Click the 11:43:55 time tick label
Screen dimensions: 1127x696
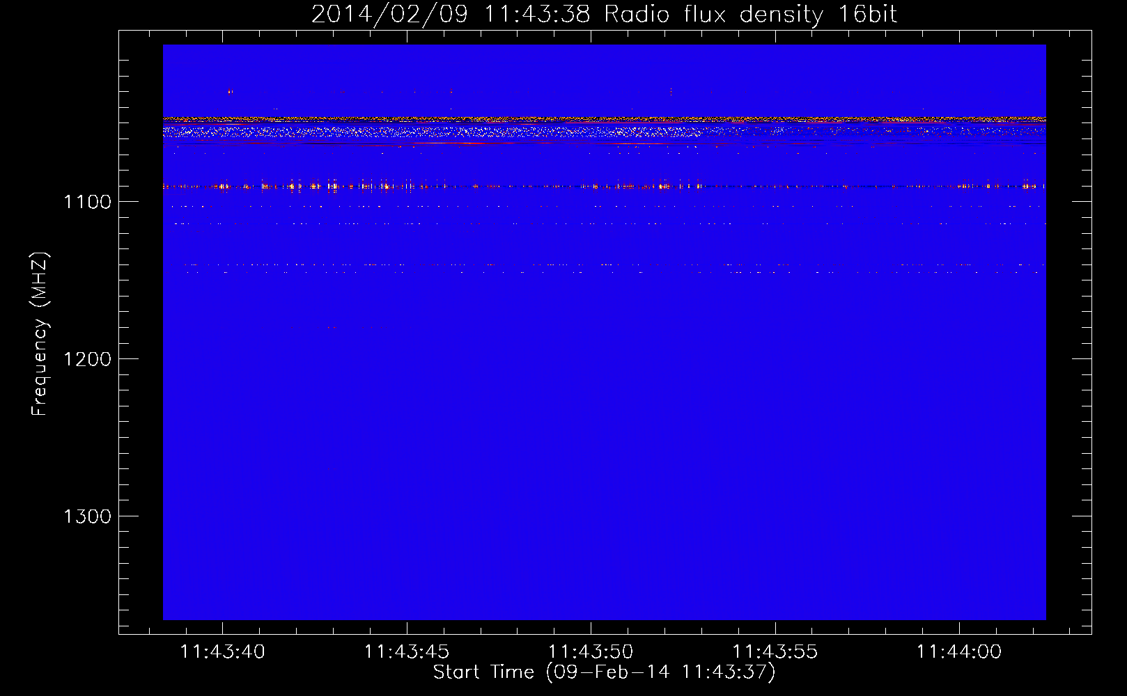775,652
